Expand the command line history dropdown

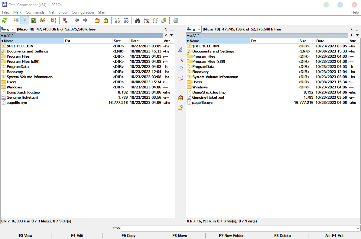[x=358, y=228]
